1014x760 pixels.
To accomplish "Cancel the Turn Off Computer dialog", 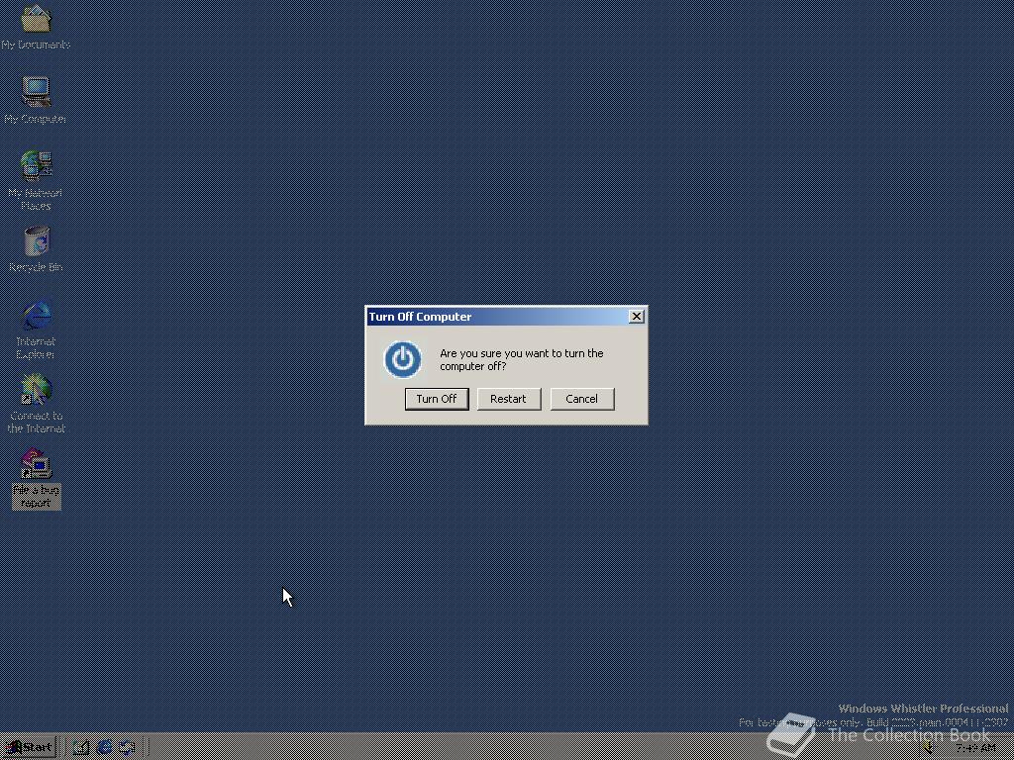I will click(x=581, y=399).
